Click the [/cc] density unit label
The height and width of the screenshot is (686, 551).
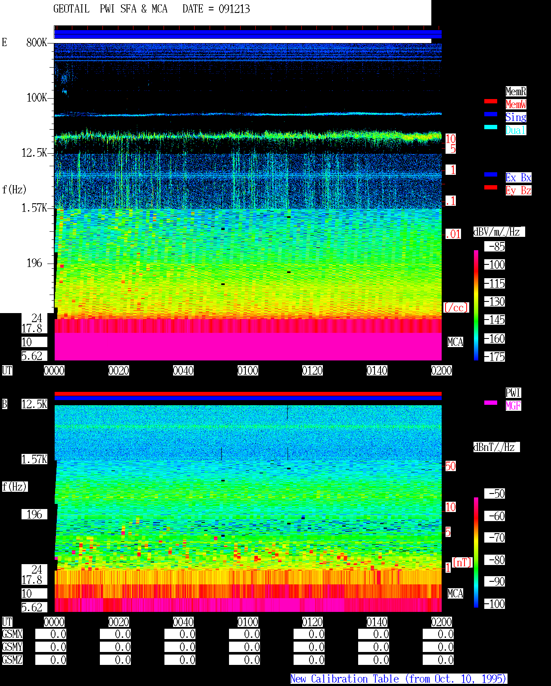click(x=456, y=307)
